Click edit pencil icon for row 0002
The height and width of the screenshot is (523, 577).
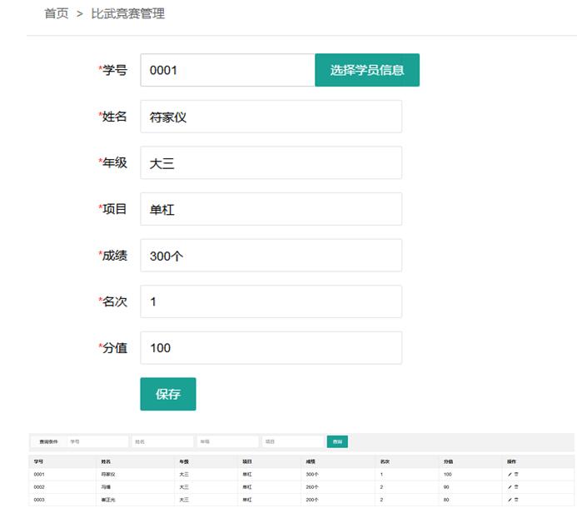510,486
